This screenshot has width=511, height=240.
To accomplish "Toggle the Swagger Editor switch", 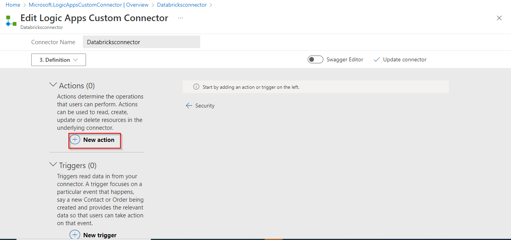I will (x=315, y=60).
